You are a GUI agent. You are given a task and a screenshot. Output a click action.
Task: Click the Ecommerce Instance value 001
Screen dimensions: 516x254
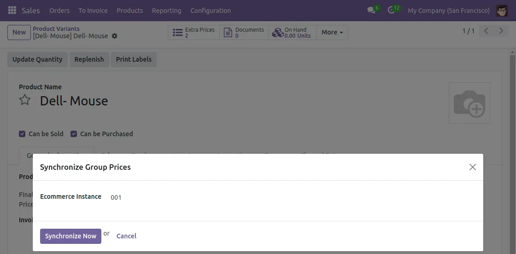(x=116, y=197)
